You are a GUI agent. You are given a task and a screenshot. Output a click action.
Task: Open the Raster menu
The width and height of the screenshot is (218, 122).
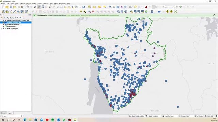coord(40,4)
